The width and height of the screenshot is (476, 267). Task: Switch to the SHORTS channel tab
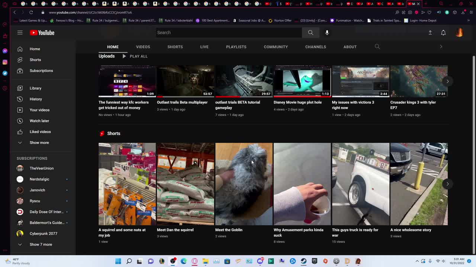175,47
